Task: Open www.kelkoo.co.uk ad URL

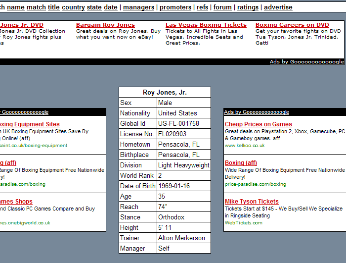Action: [245, 146]
